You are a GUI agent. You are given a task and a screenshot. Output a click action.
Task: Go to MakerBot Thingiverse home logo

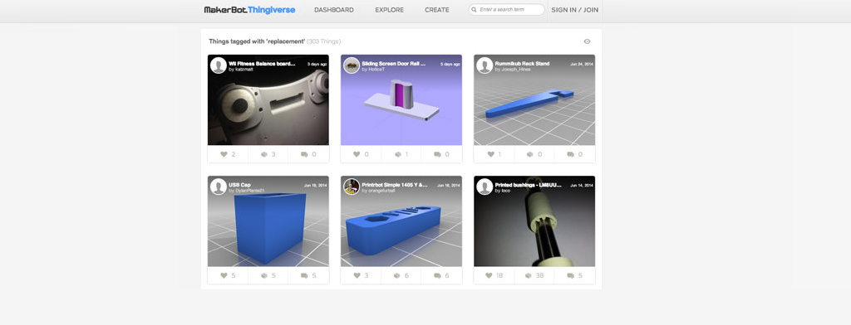249,10
